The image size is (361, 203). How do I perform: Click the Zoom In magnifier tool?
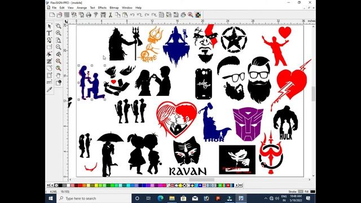click(59, 33)
